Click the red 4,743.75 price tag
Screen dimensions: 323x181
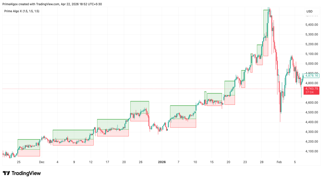pos(311,89)
